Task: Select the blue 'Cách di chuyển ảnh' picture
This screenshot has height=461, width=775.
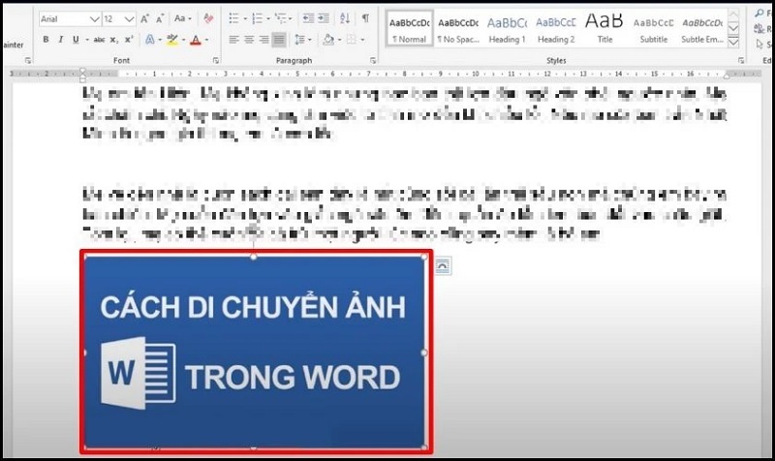Action: 256,353
